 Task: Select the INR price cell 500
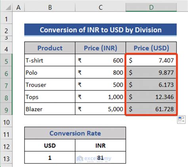pos(100,84)
